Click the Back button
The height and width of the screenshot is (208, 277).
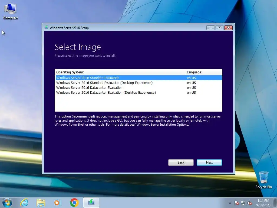(x=181, y=162)
